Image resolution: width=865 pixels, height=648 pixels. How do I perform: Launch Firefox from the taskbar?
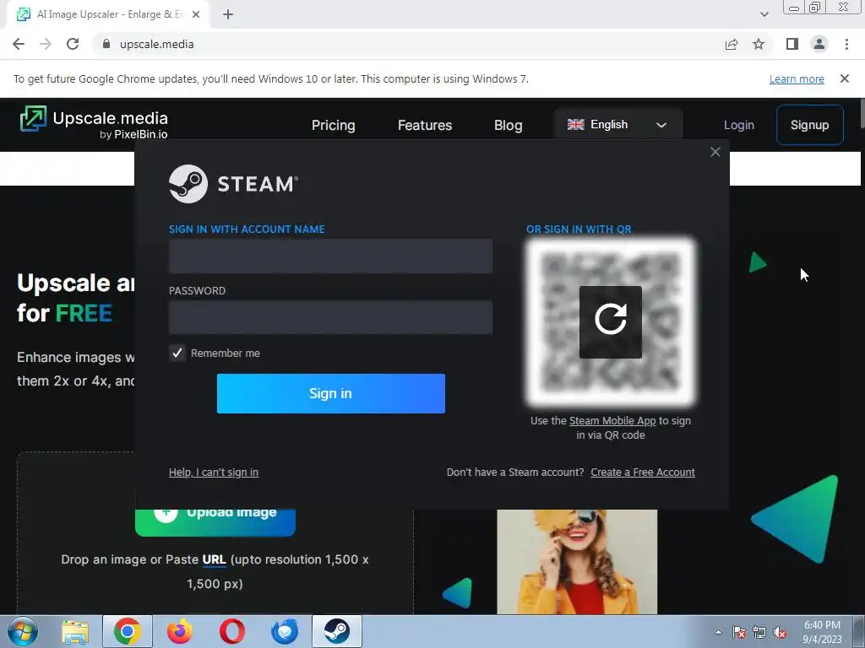click(180, 631)
